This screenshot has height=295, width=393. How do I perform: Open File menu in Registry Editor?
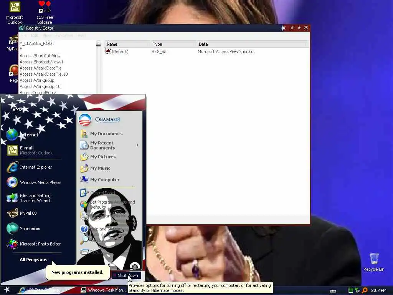coord(23,35)
